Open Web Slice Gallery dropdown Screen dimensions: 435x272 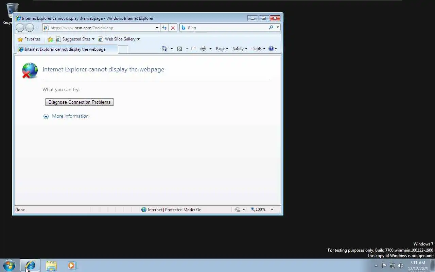pyautogui.click(x=119, y=39)
